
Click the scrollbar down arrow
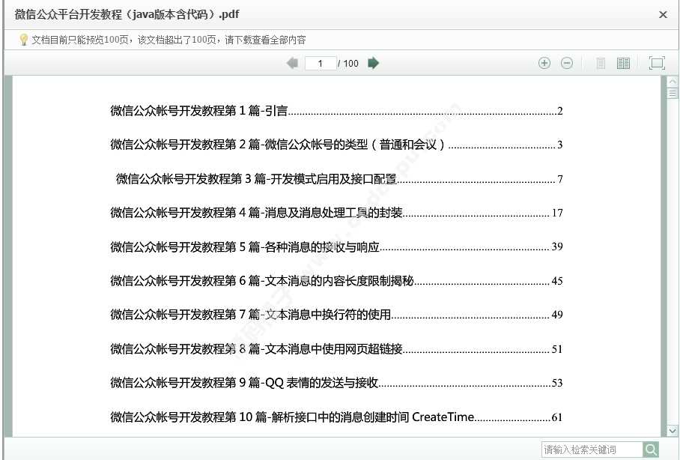(673, 431)
